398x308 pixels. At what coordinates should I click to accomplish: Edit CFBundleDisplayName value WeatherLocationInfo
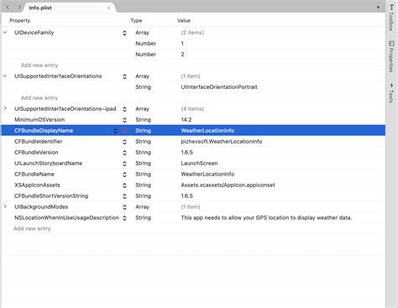(207, 130)
